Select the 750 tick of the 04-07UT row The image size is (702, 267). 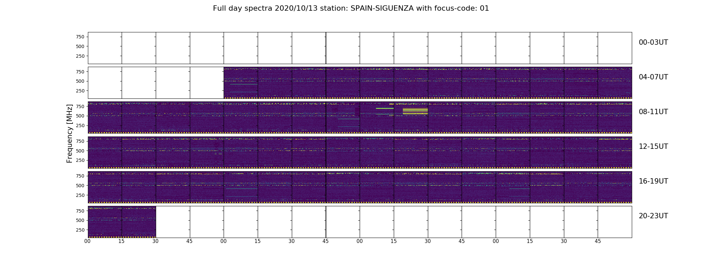point(80,72)
